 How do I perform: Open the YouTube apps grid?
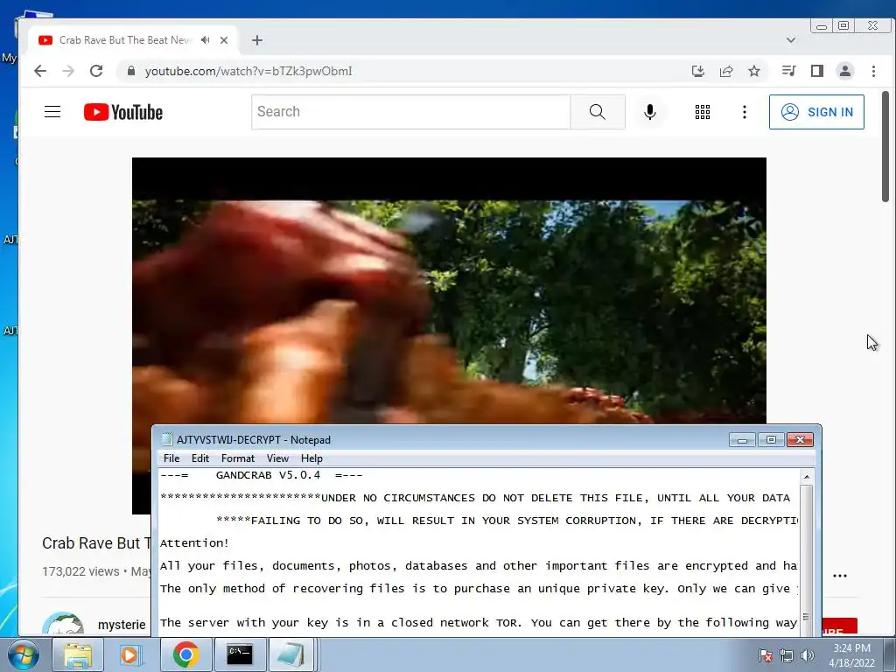[x=703, y=112]
